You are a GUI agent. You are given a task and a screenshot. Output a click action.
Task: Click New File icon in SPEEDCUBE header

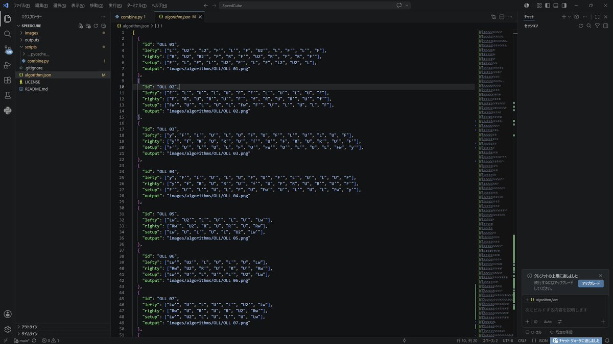(81, 25)
